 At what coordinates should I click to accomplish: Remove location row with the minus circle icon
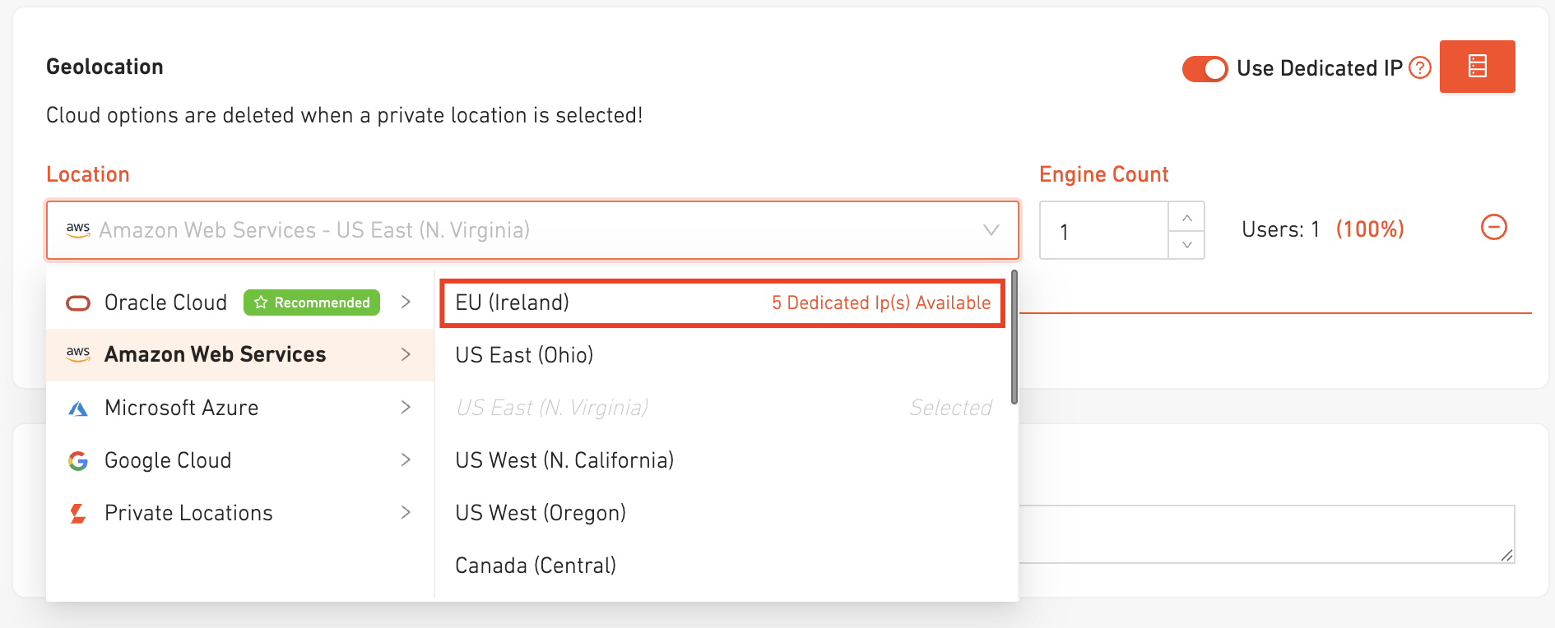click(1493, 227)
